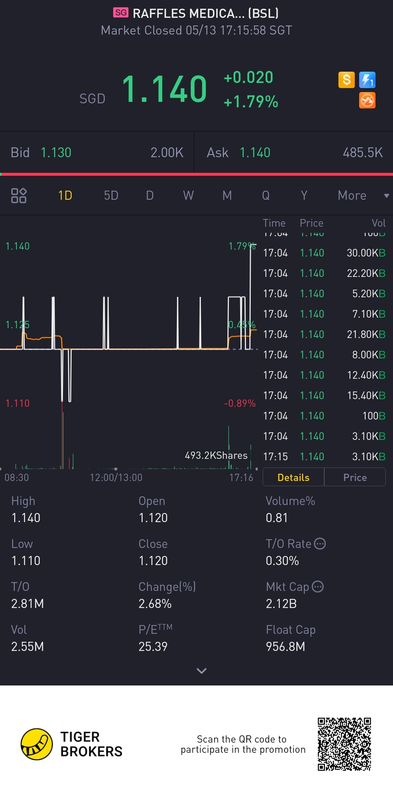This screenshot has width=393, height=803.
Task: Select the 17:04 trade row 21.80K
Action: [324, 334]
